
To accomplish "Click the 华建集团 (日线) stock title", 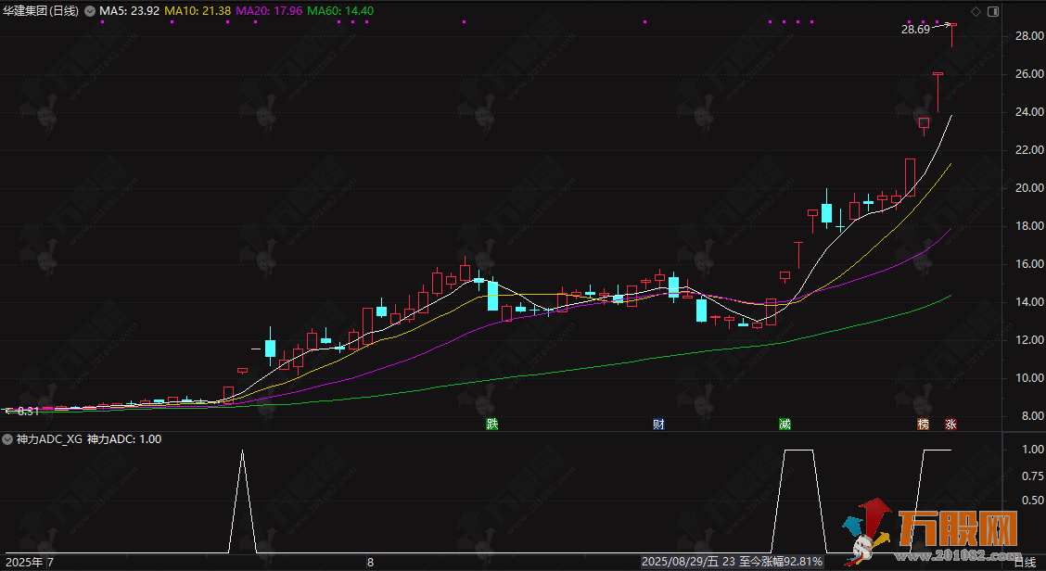I will pyautogui.click(x=42, y=11).
